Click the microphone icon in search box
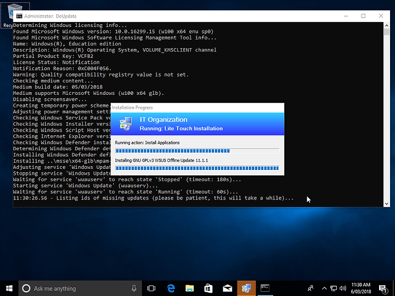 tap(134, 288)
